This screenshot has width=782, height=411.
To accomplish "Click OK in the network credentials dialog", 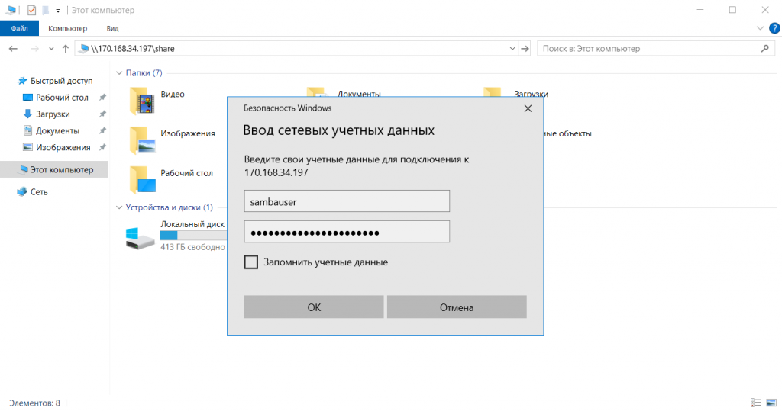I will coord(314,307).
